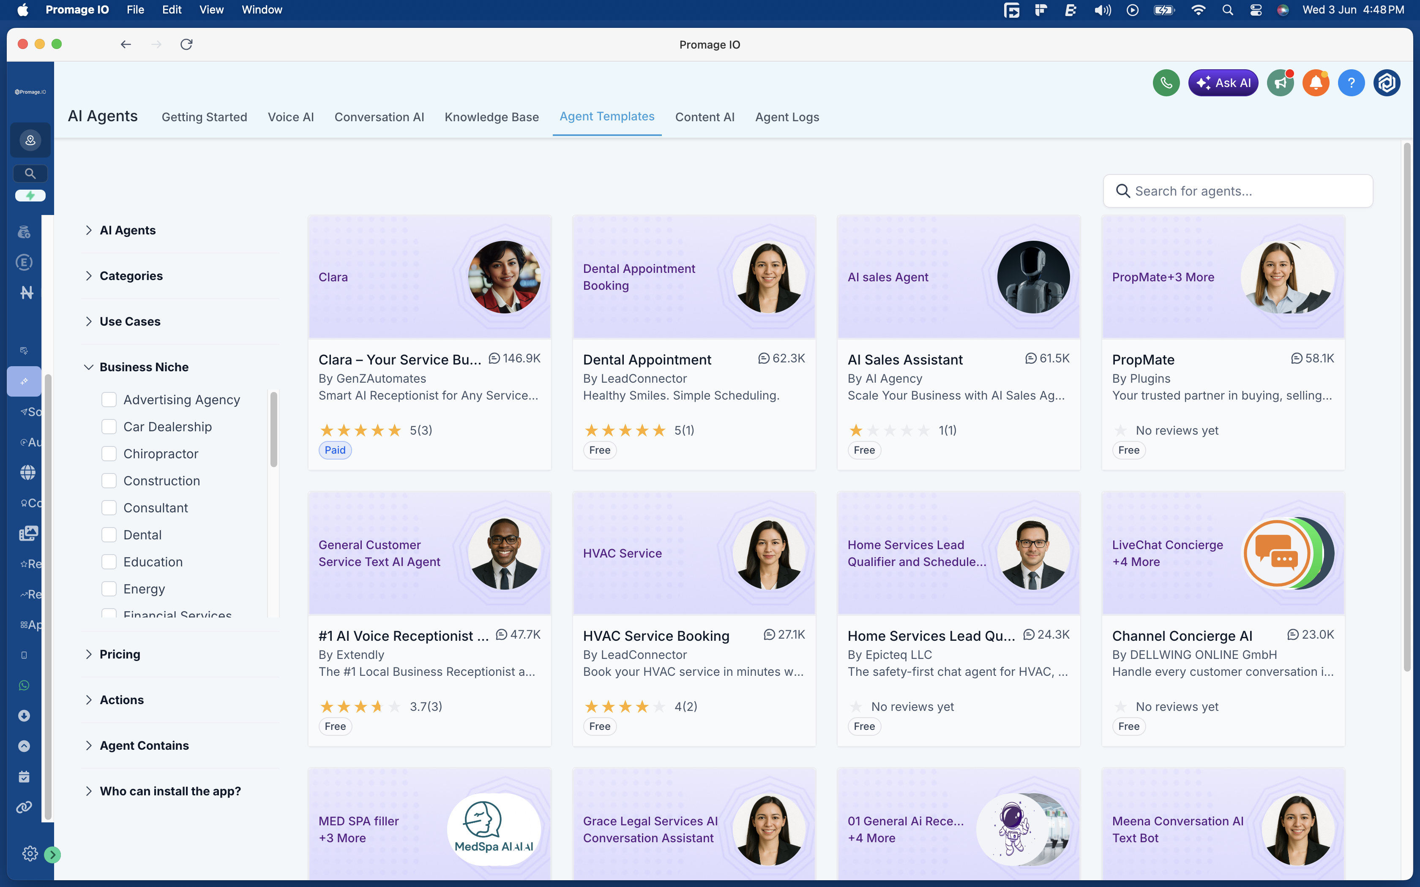The height and width of the screenshot is (887, 1420).
Task: Click the sidebar circled E icon
Action: pyautogui.click(x=24, y=262)
